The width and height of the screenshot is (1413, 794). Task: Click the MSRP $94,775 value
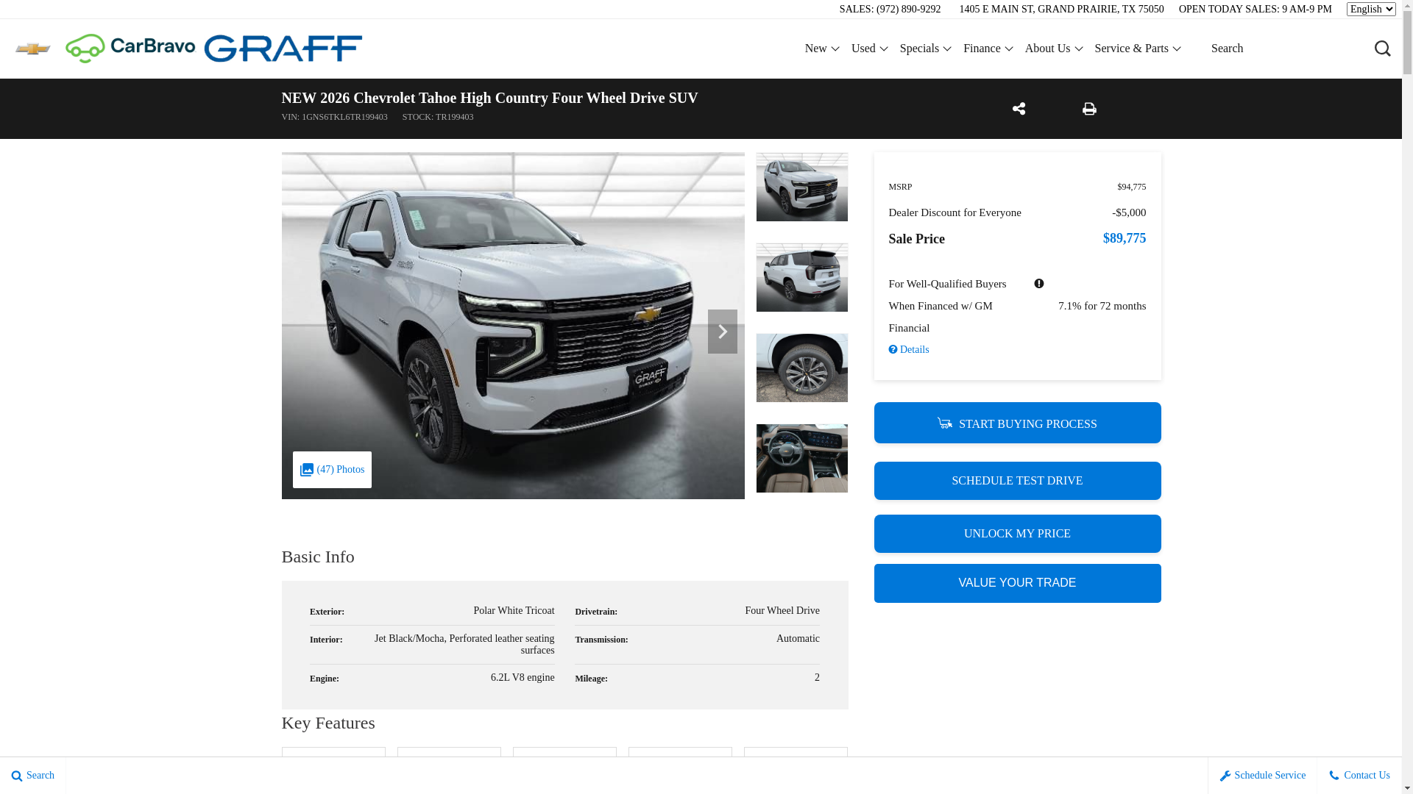pos(1132,187)
